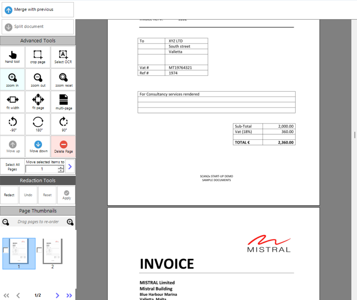This screenshot has height=300, width=357.
Task: Activate the crop page tool
Action: pos(38,57)
